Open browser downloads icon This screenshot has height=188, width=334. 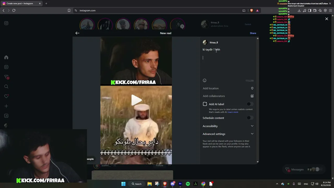[x=299, y=10]
